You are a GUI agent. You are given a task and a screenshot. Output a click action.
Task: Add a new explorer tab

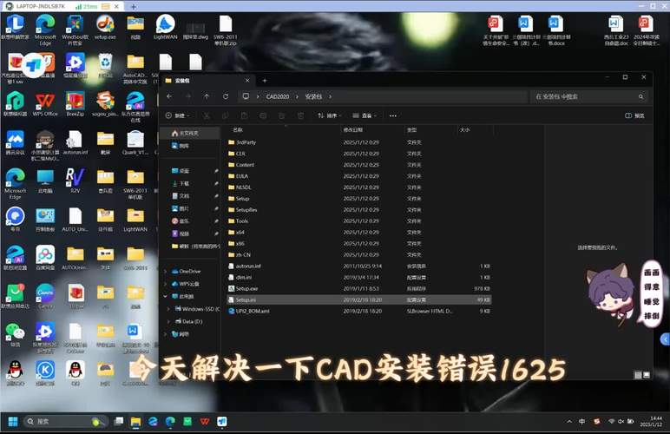pos(265,81)
